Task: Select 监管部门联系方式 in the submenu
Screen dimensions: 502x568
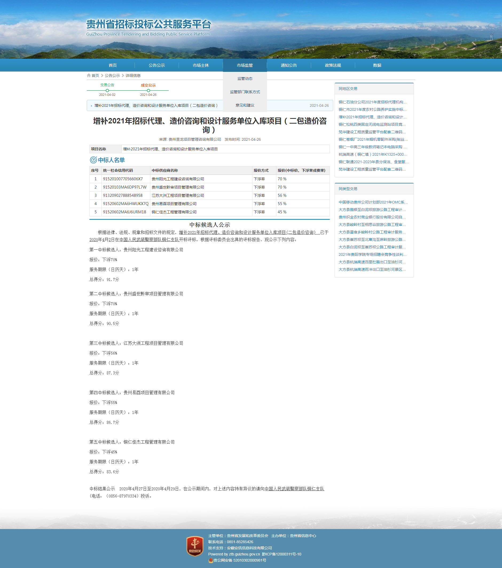Action: pos(245,92)
